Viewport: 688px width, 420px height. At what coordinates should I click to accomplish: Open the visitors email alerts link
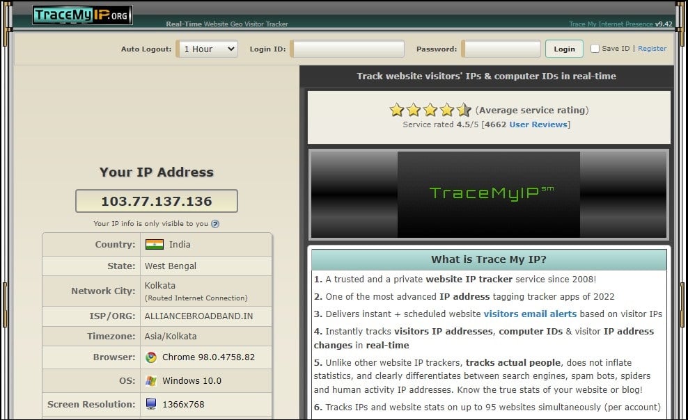tap(530, 314)
